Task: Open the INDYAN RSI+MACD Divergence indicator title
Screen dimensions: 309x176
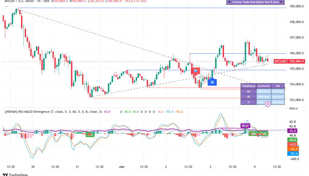Action: pyautogui.click(x=53, y=111)
